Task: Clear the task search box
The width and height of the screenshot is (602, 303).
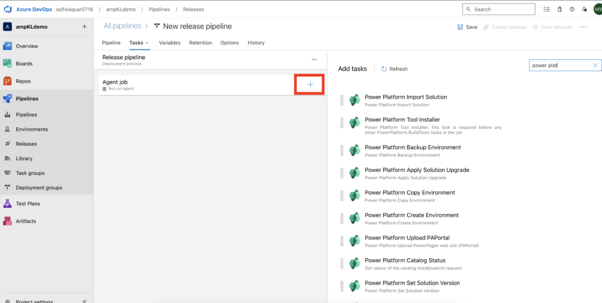Action: [x=595, y=66]
